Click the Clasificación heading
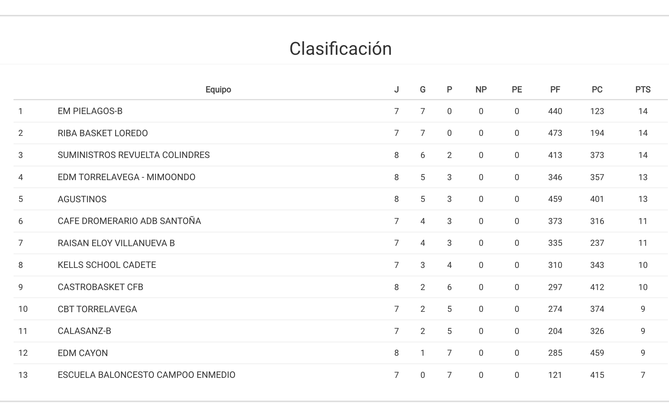The height and width of the screenshot is (418, 669). click(x=340, y=49)
